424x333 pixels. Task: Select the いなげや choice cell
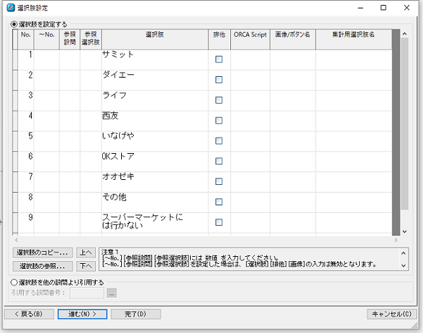155,141
